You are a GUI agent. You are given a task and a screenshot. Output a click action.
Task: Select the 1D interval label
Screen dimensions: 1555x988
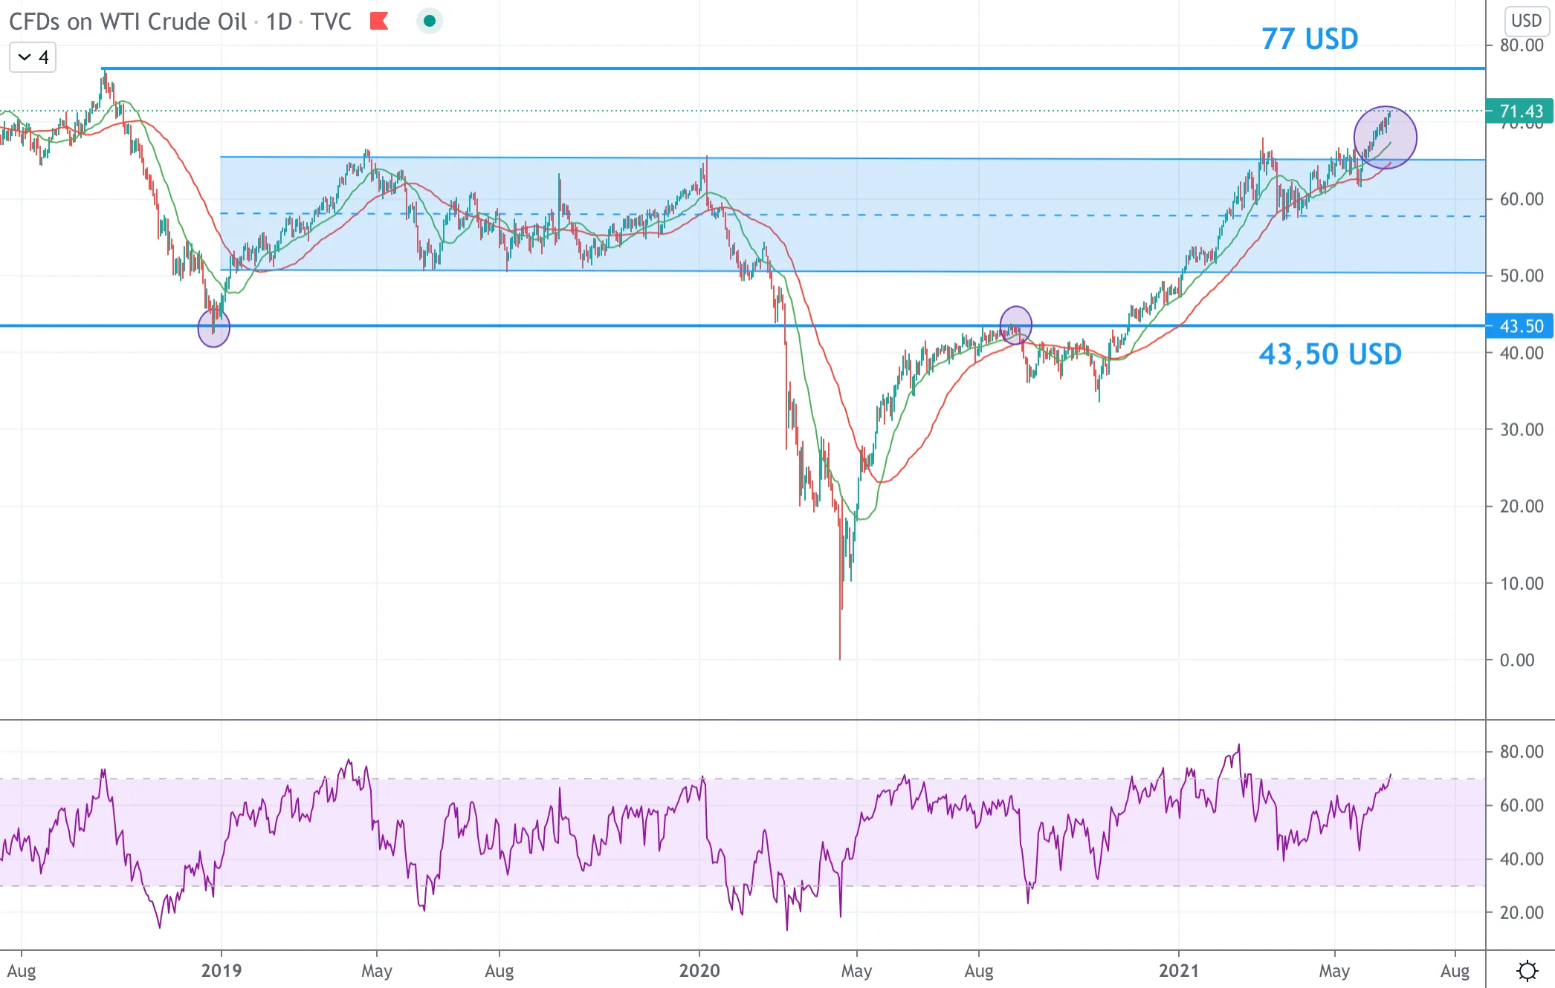[x=279, y=22]
